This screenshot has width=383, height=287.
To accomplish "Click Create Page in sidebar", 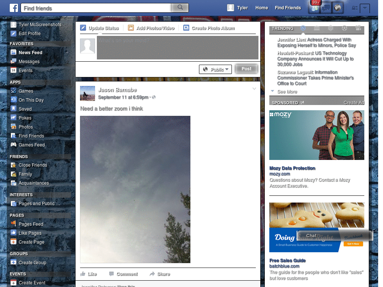I will pyautogui.click(x=28, y=242).
